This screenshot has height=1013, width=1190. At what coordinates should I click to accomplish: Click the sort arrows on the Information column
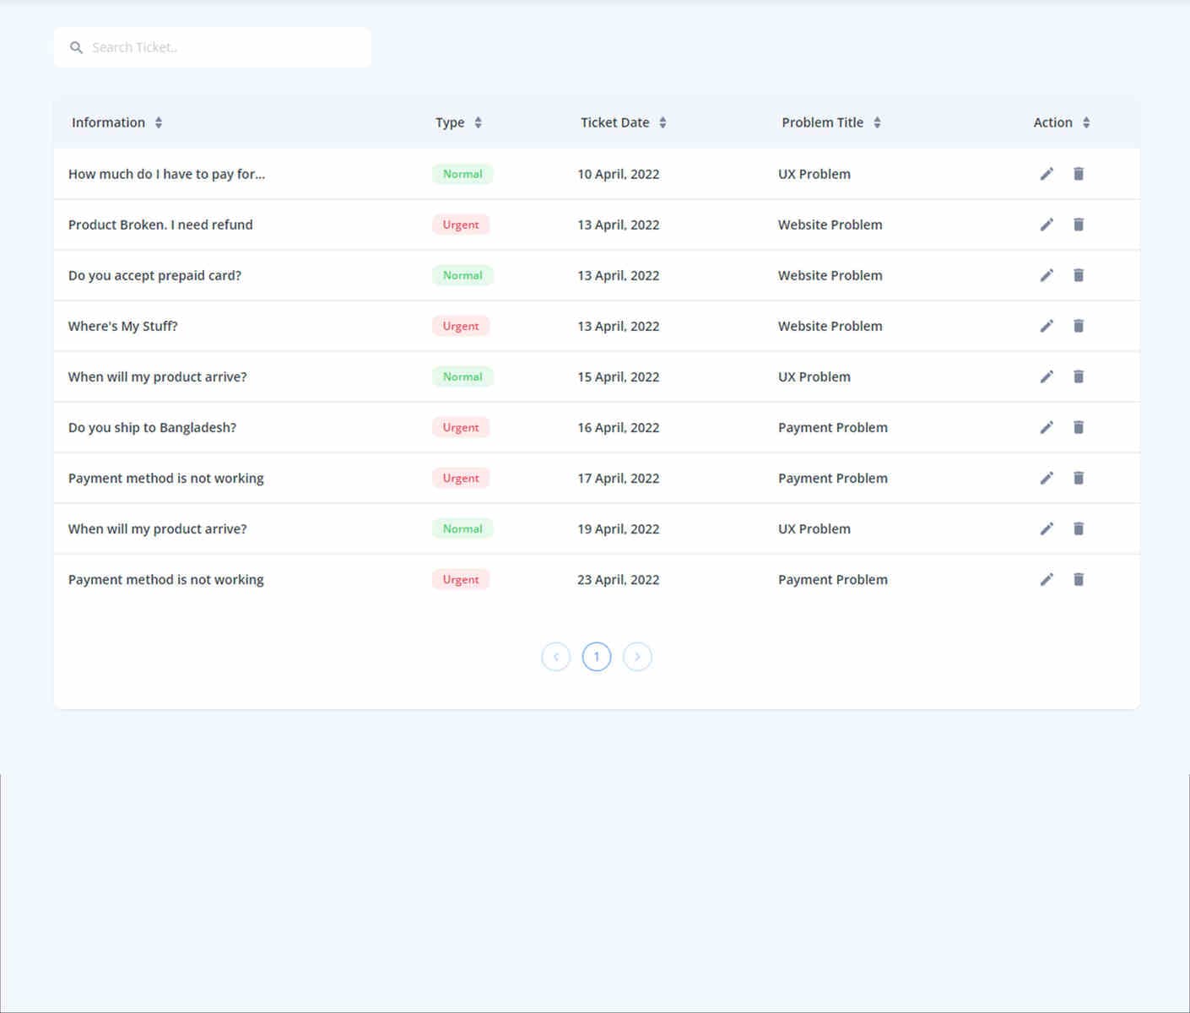click(x=160, y=122)
